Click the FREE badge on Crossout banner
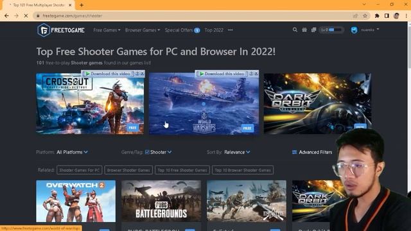This screenshot has width=411, height=231. click(133, 128)
